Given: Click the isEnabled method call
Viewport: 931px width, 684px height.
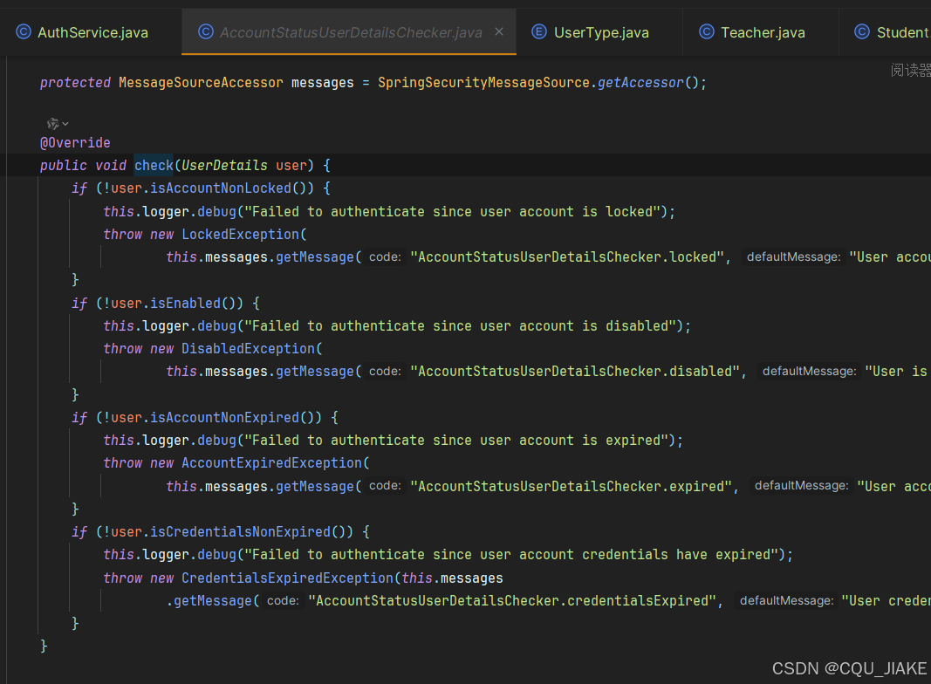Looking at the screenshot, I should click(x=185, y=304).
